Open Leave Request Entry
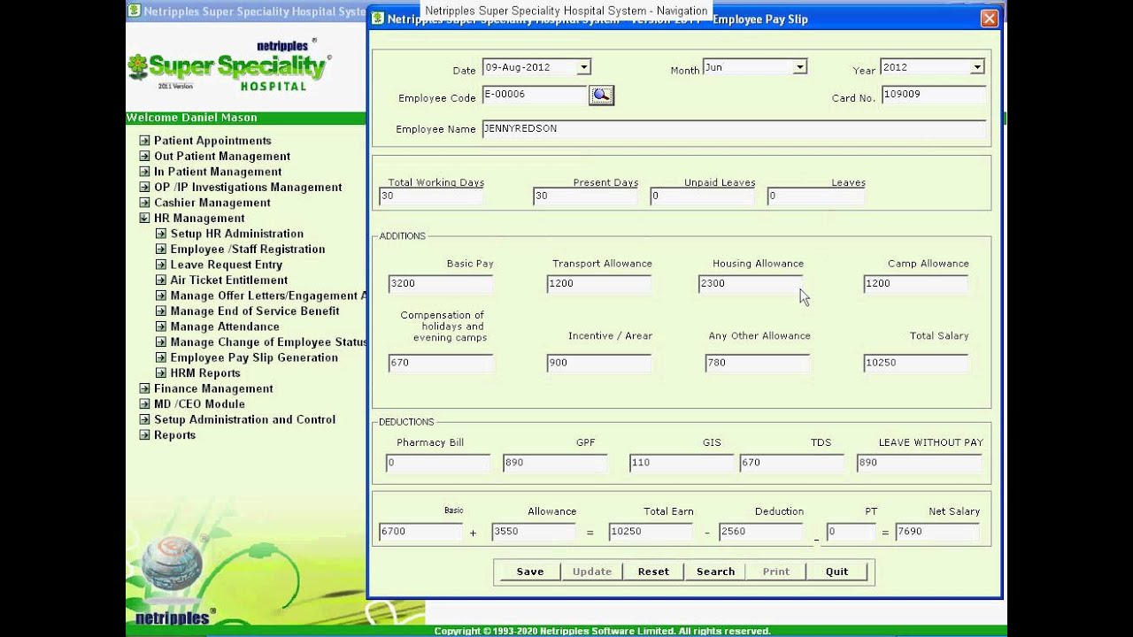1133x637 pixels. [226, 265]
